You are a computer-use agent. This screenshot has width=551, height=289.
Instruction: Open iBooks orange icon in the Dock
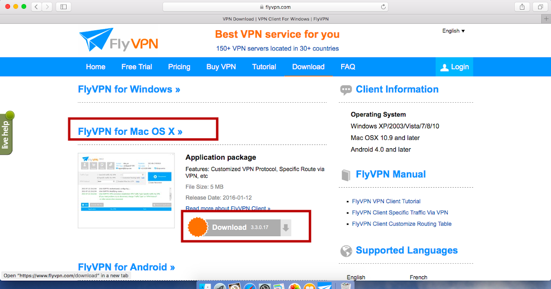click(310, 286)
